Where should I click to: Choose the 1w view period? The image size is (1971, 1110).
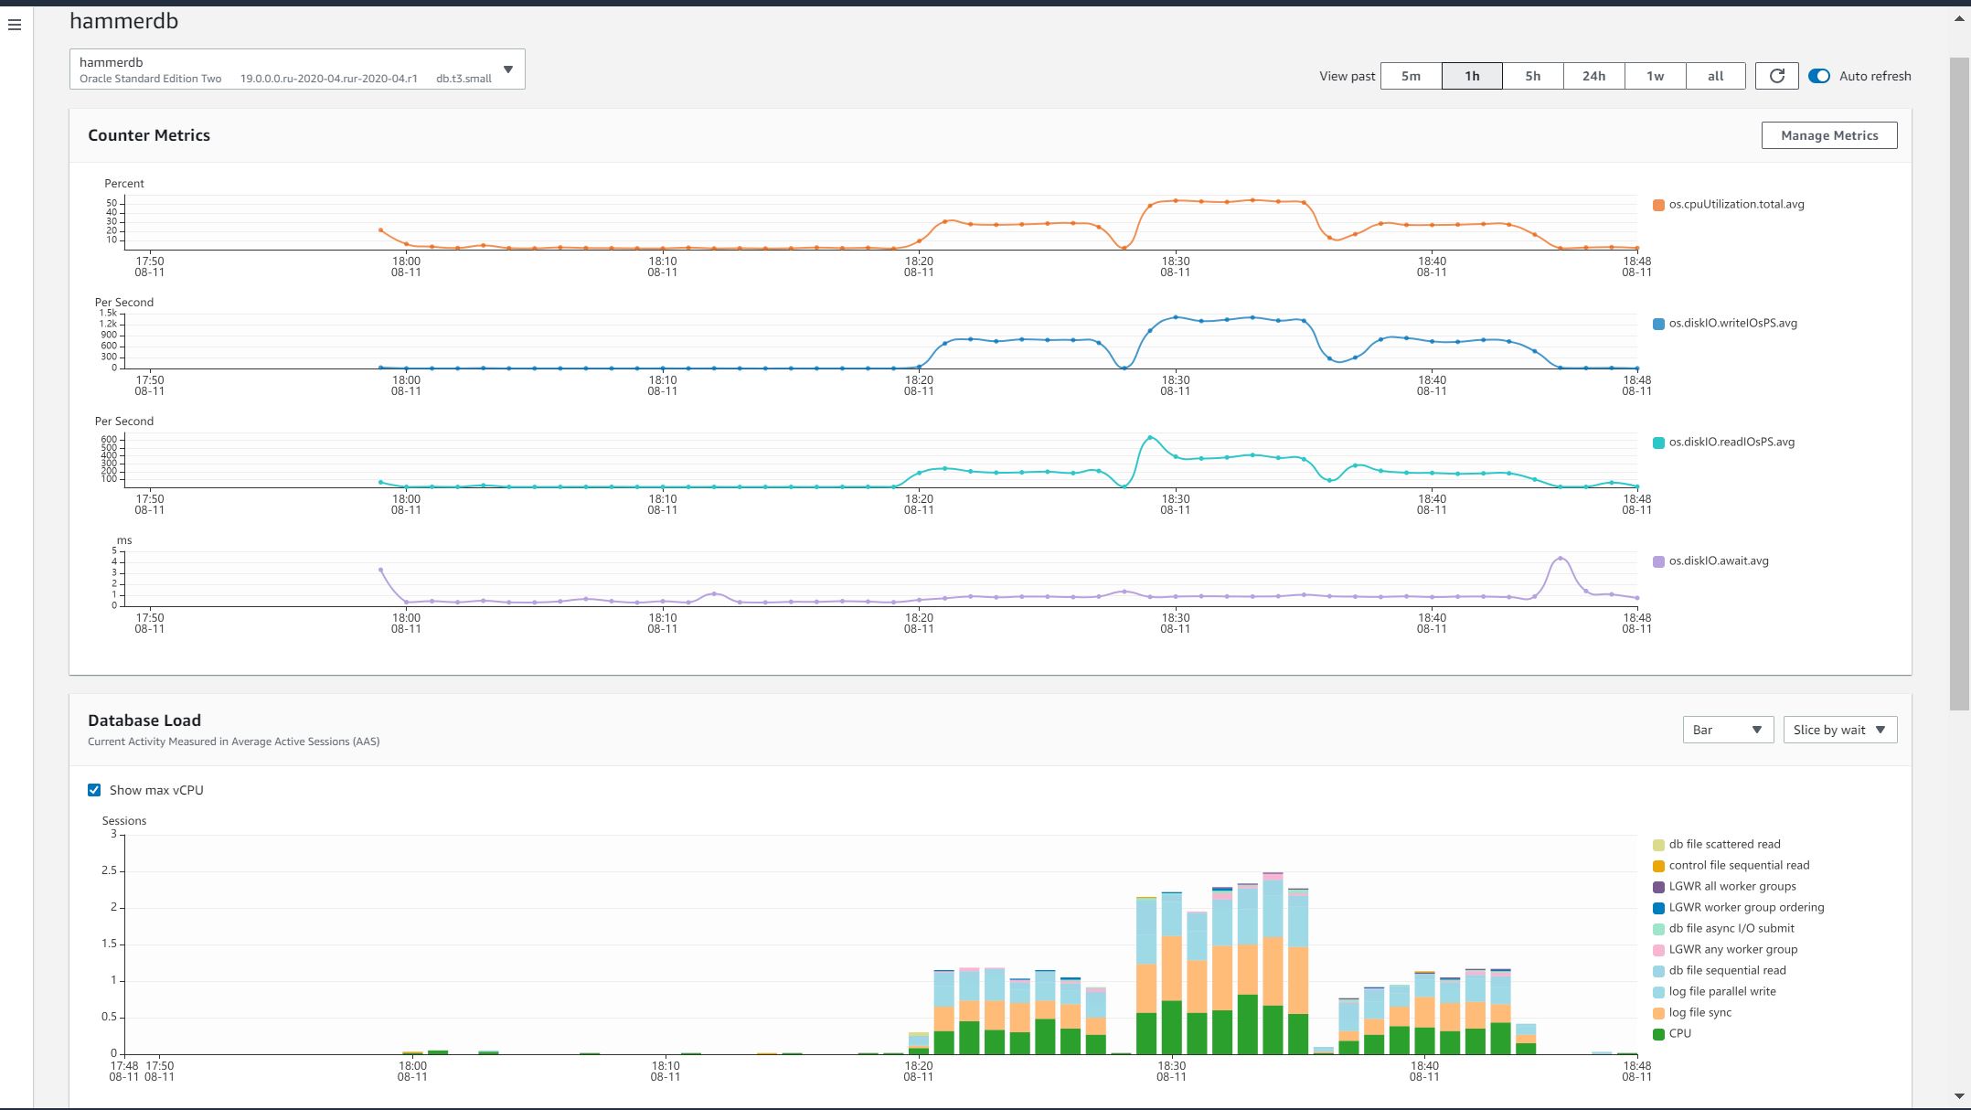(1655, 76)
